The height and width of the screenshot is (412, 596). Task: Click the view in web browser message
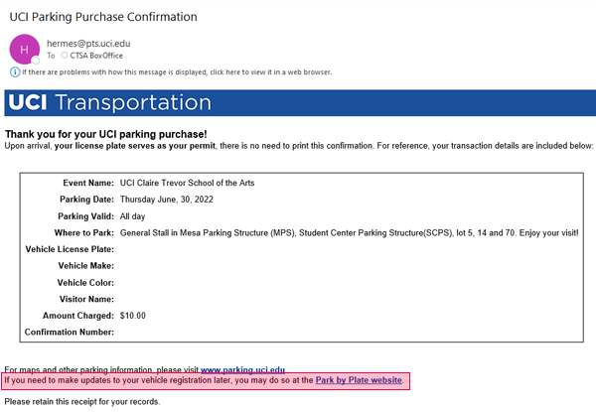pyautogui.click(x=177, y=72)
